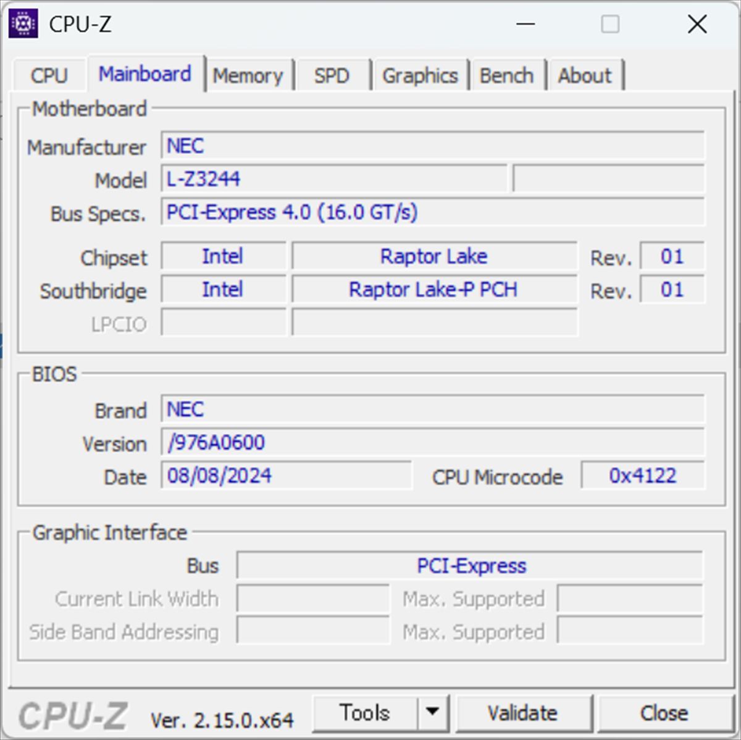Click the Southbridge vendor Intel field

click(224, 289)
